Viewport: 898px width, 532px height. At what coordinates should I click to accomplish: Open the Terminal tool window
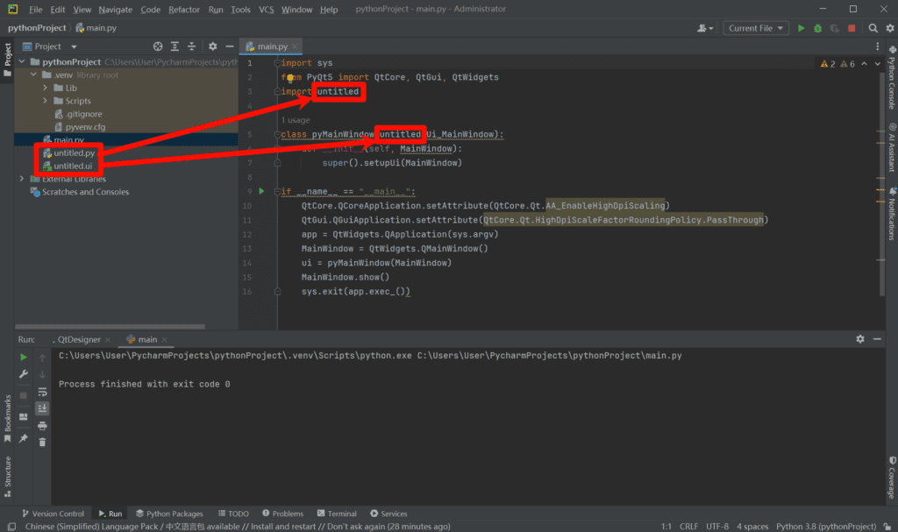click(336, 514)
